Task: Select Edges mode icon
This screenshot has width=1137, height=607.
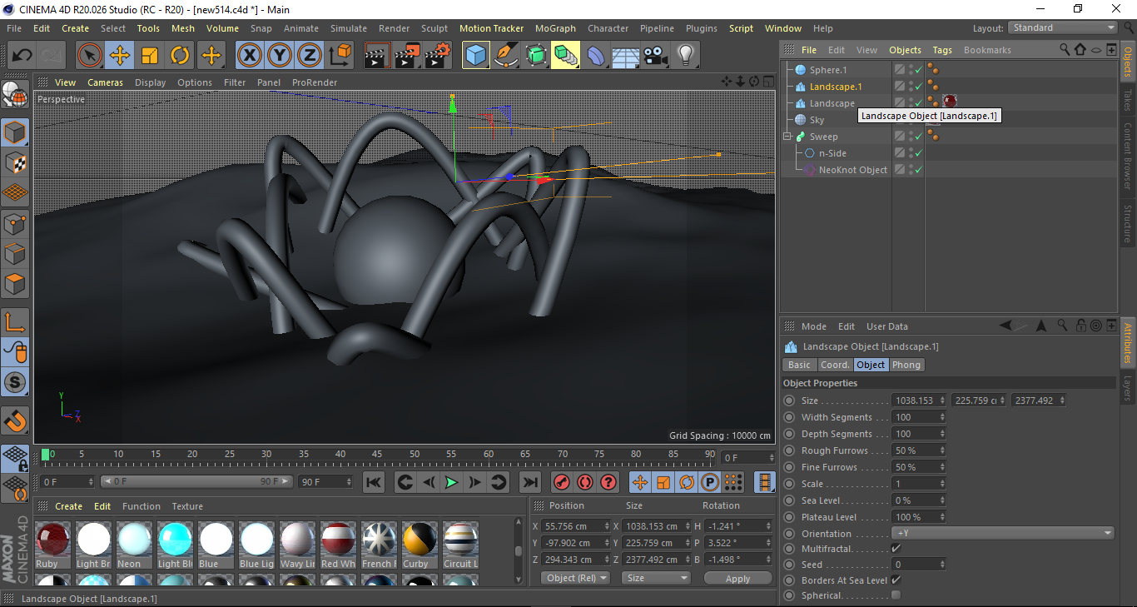Action: tap(15, 253)
